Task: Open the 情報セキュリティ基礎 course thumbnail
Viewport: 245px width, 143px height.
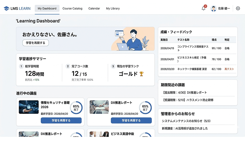Action: [29, 107]
